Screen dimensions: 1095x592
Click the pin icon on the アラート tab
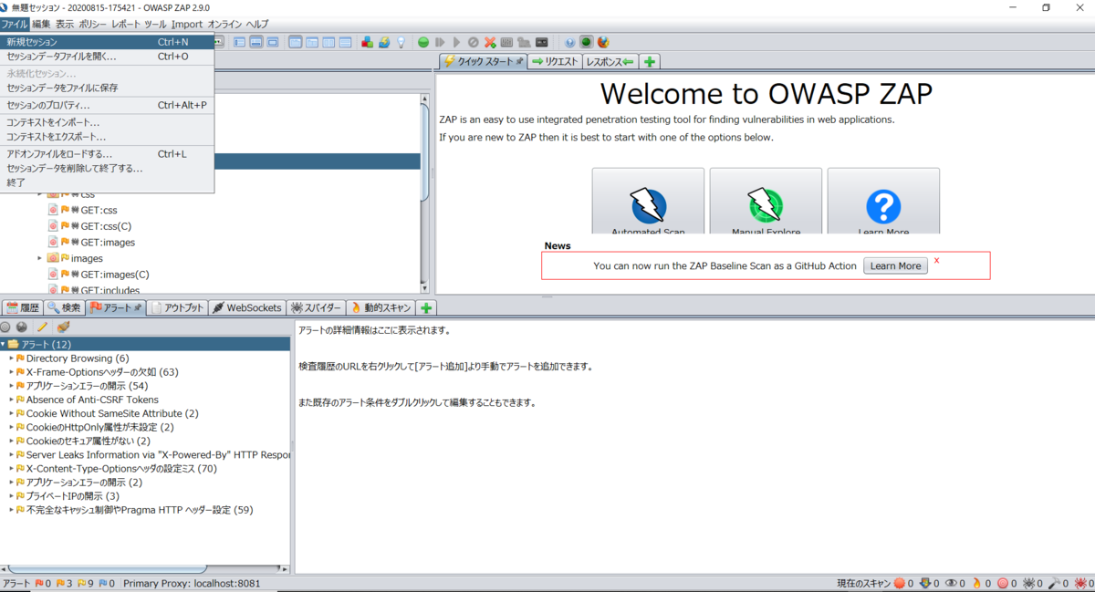[x=139, y=308]
